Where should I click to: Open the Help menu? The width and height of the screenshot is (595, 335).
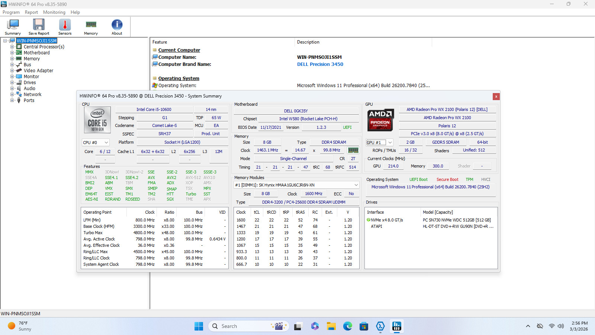(75, 12)
